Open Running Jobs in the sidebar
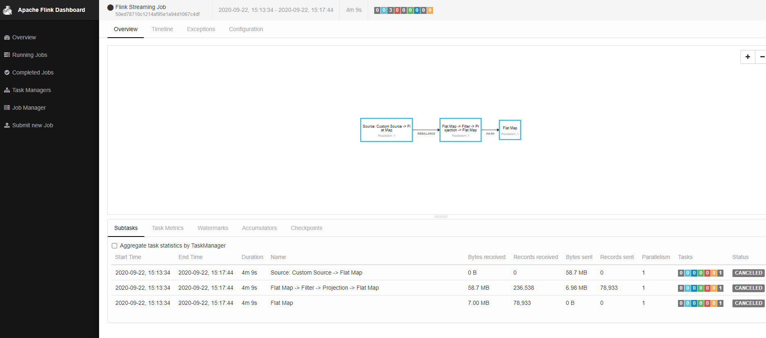The width and height of the screenshot is (766, 338). click(x=26, y=55)
